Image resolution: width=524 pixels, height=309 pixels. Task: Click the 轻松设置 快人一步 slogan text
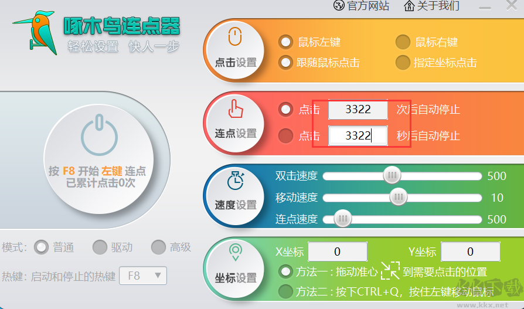(x=123, y=46)
